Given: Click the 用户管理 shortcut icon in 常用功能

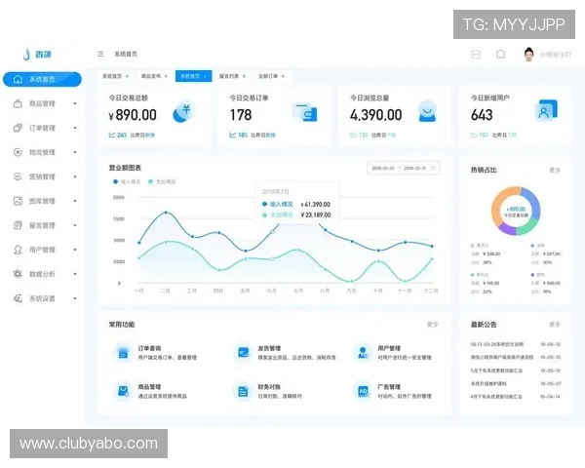Looking at the screenshot, I should pyautogui.click(x=362, y=352).
